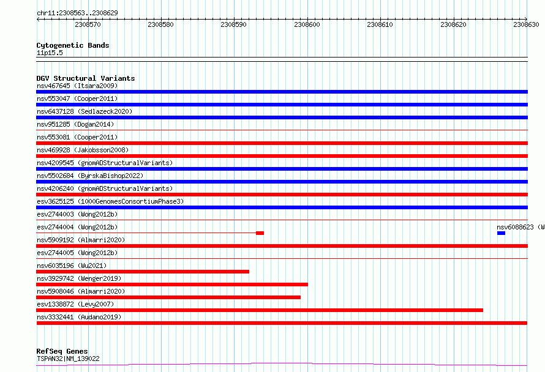Select the red bar for esv1338872
This screenshot has width=545, height=372.
coord(260,310)
